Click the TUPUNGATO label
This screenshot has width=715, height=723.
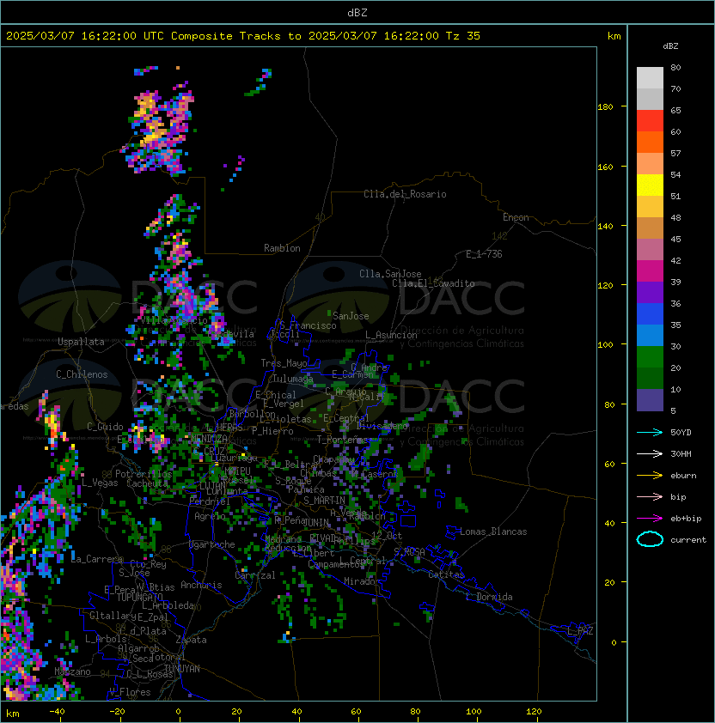(x=139, y=597)
